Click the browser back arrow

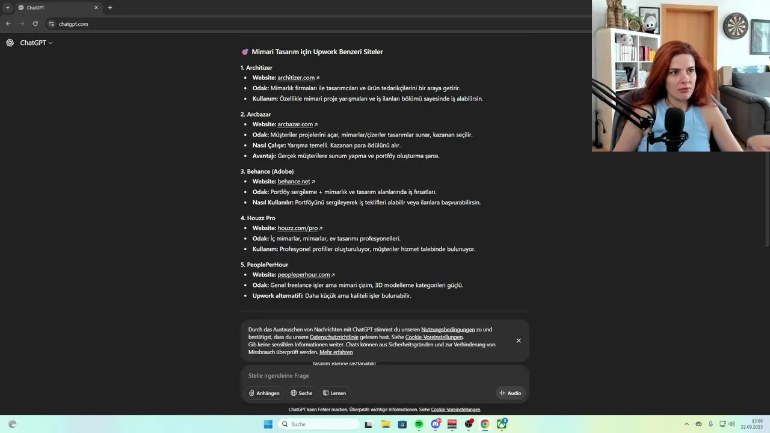(8, 24)
